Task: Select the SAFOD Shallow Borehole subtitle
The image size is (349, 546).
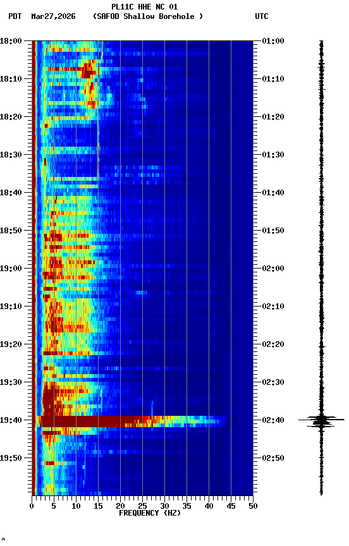Action: (148, 16)
